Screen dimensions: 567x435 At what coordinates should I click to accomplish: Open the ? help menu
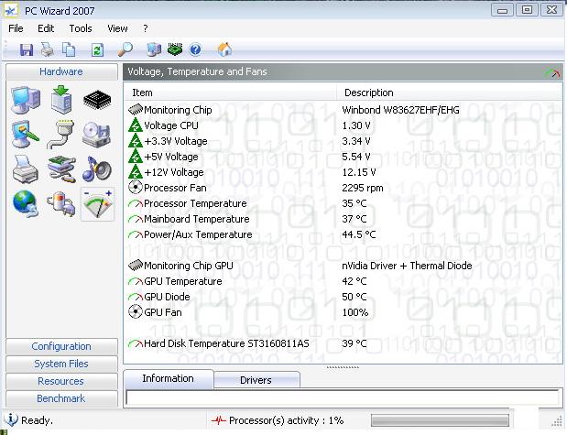[x=146, y=28]
